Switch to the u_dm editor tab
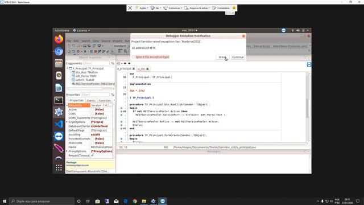 [x=142, y=69]
